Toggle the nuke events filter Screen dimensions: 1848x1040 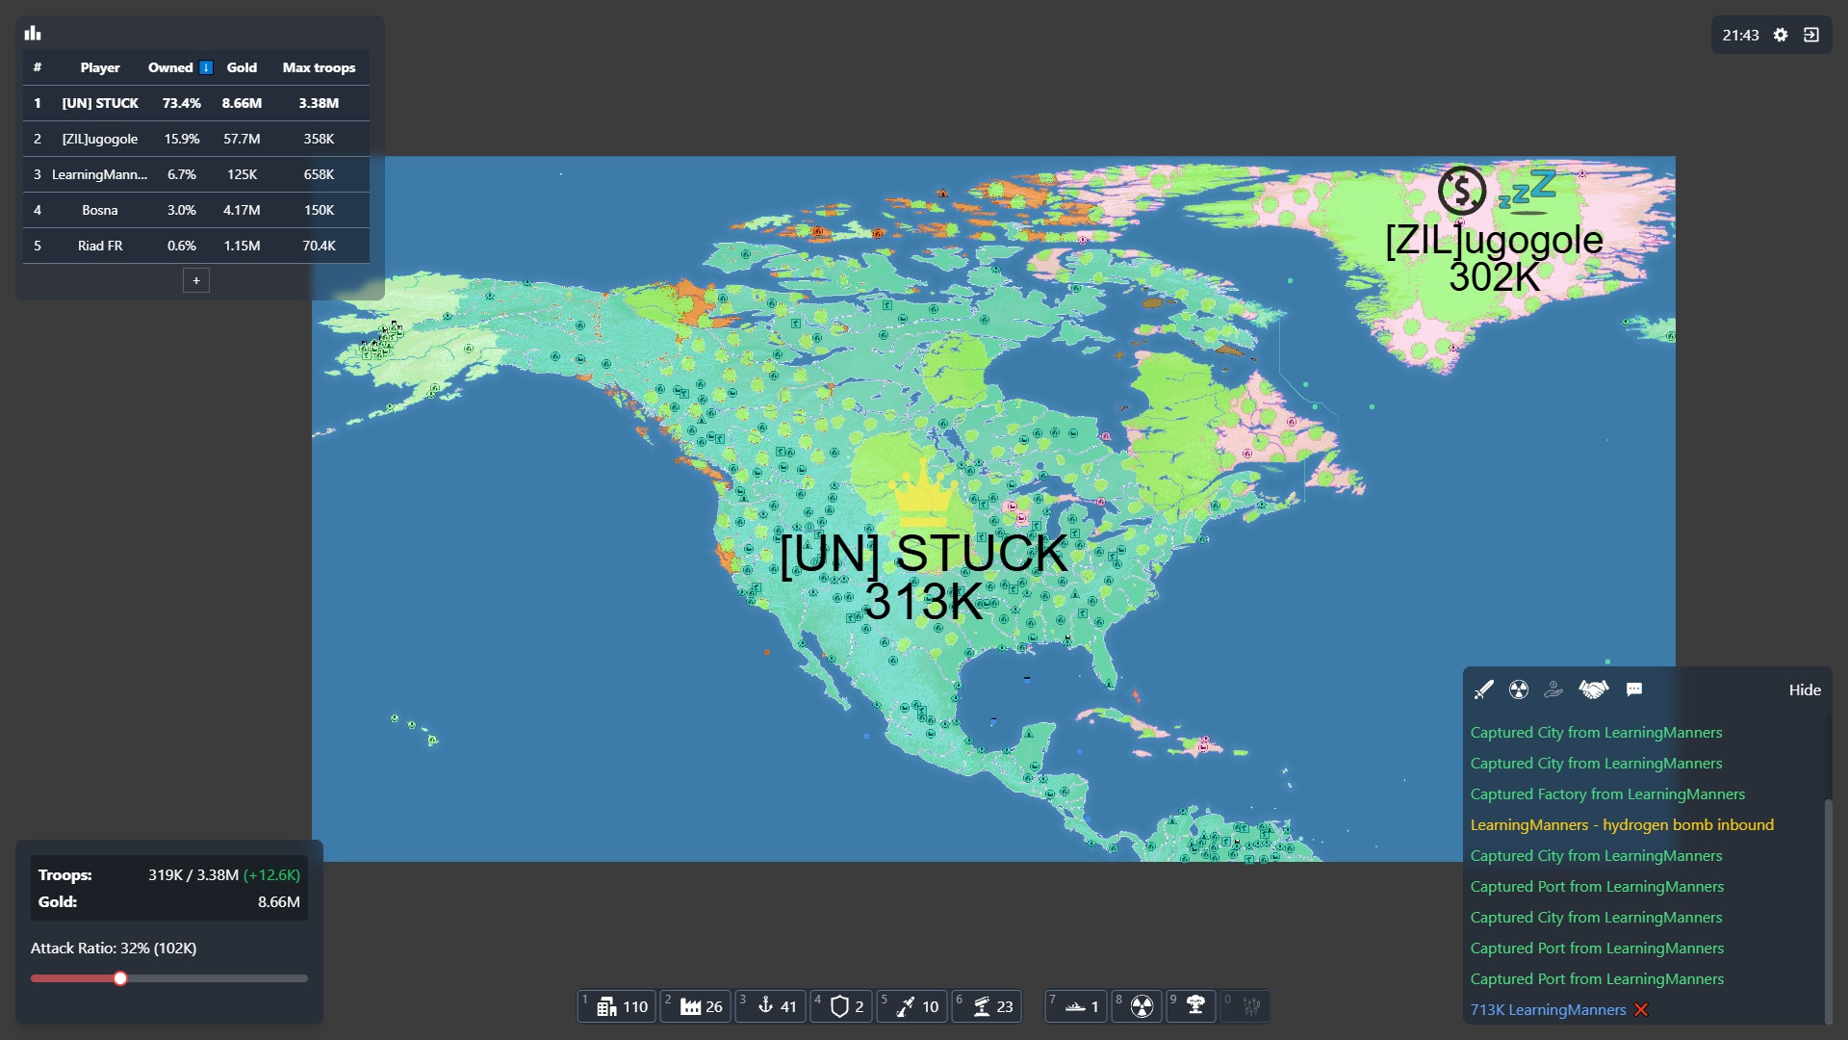[1519, 689]
